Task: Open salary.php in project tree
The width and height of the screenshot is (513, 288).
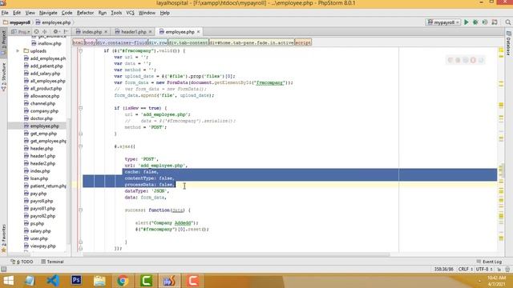Action: (x=38, y=231)
